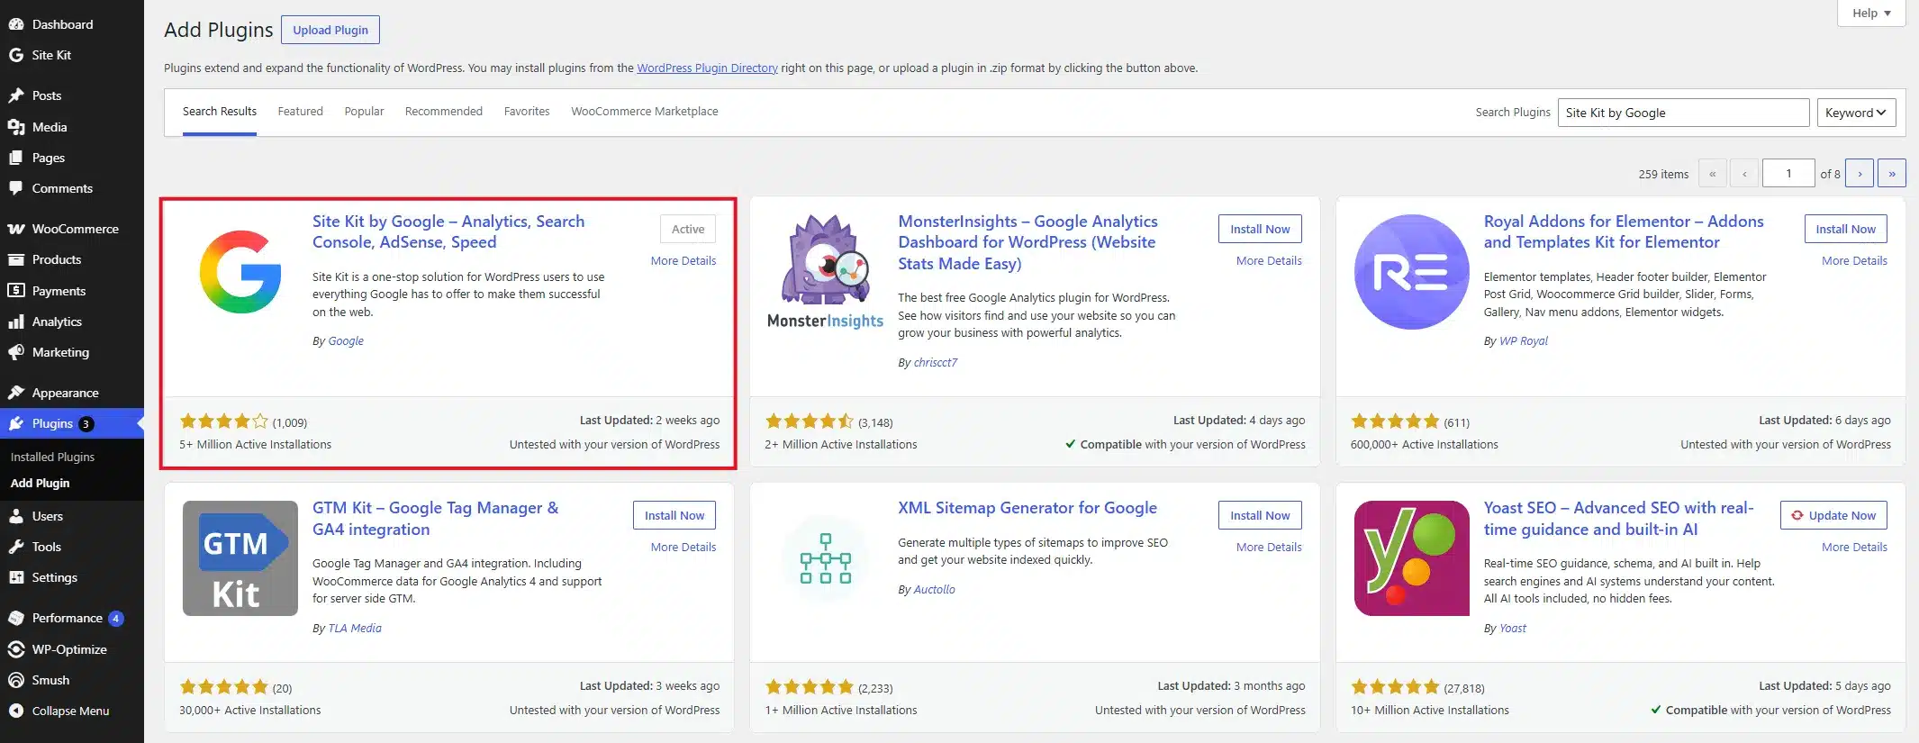Image resolution: width=1919 pixels, height=743 pixels.
Task: Open the Dashboard icon in the sidebar
Action: 15,24
